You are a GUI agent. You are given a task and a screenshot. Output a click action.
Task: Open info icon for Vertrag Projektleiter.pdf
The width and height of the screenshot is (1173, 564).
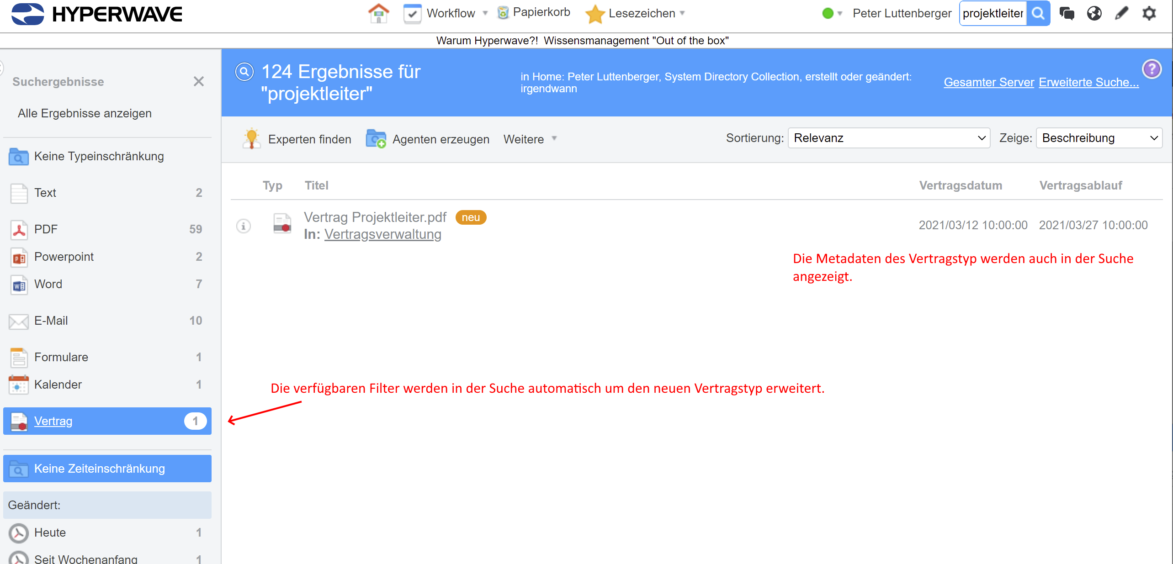pos(244,226)
